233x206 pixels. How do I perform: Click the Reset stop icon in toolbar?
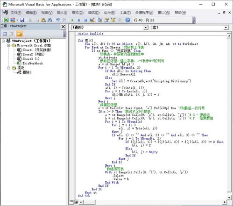[x=85, y=20]
